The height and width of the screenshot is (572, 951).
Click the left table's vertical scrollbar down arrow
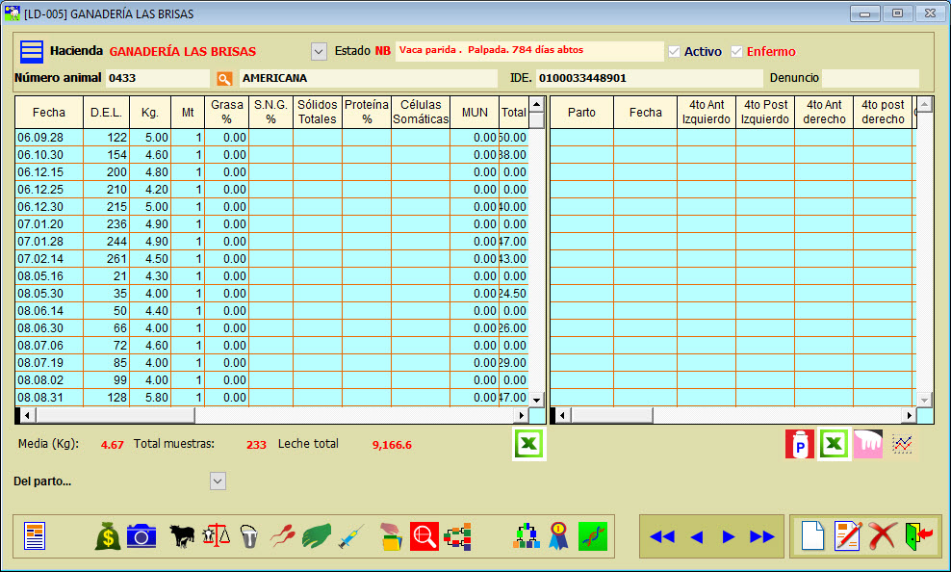pyautogui.click(x=537, y=399)
